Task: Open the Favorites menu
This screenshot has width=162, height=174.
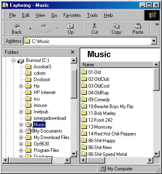Action: point(72,15)
